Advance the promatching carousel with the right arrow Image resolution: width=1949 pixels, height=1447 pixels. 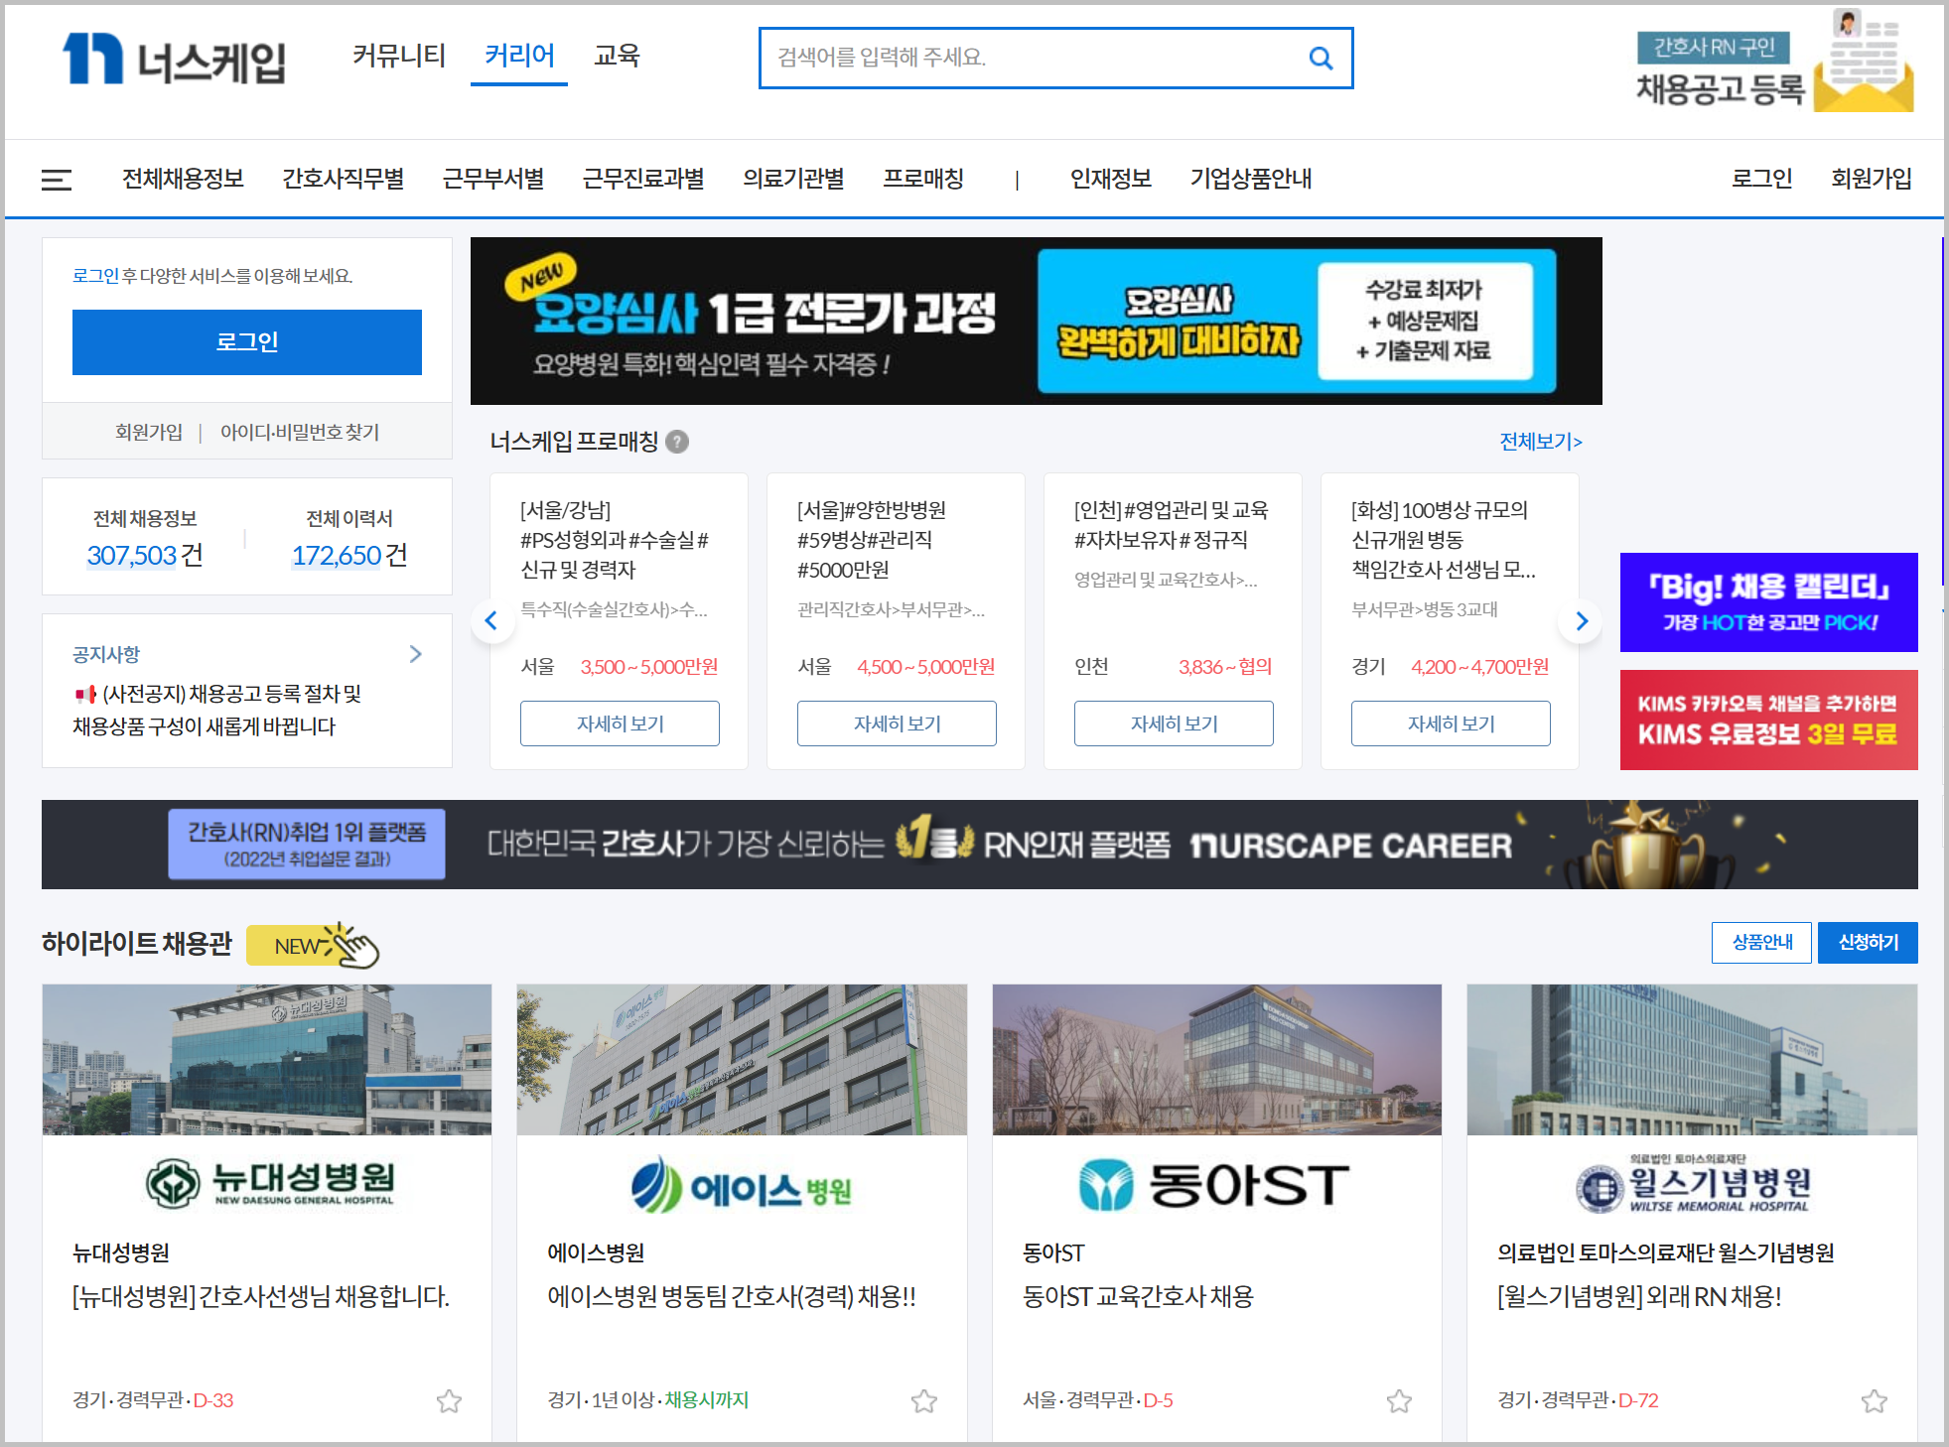coord(1581,621)
